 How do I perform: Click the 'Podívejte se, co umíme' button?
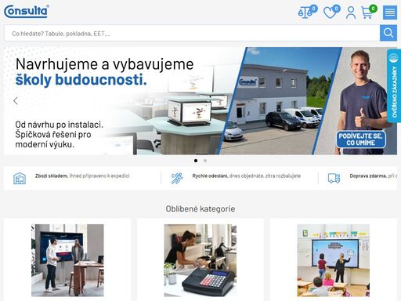click(361, 140)
